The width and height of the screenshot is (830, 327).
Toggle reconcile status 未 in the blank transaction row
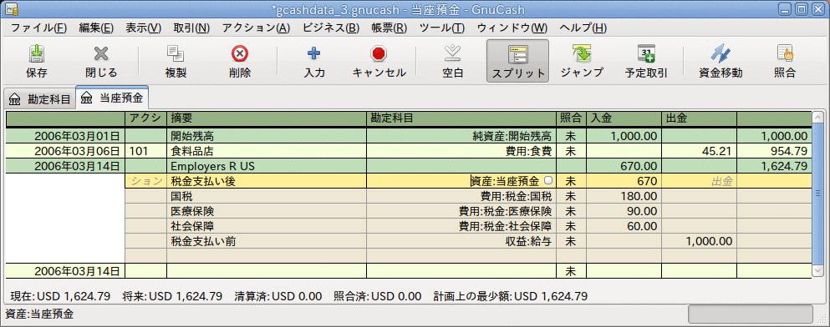[x=571, y=272]
